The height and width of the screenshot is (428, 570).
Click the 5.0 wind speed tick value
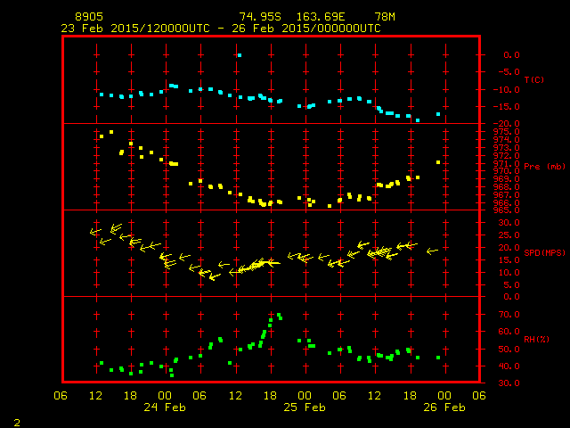pyautogui.click(x=511, y=285)
